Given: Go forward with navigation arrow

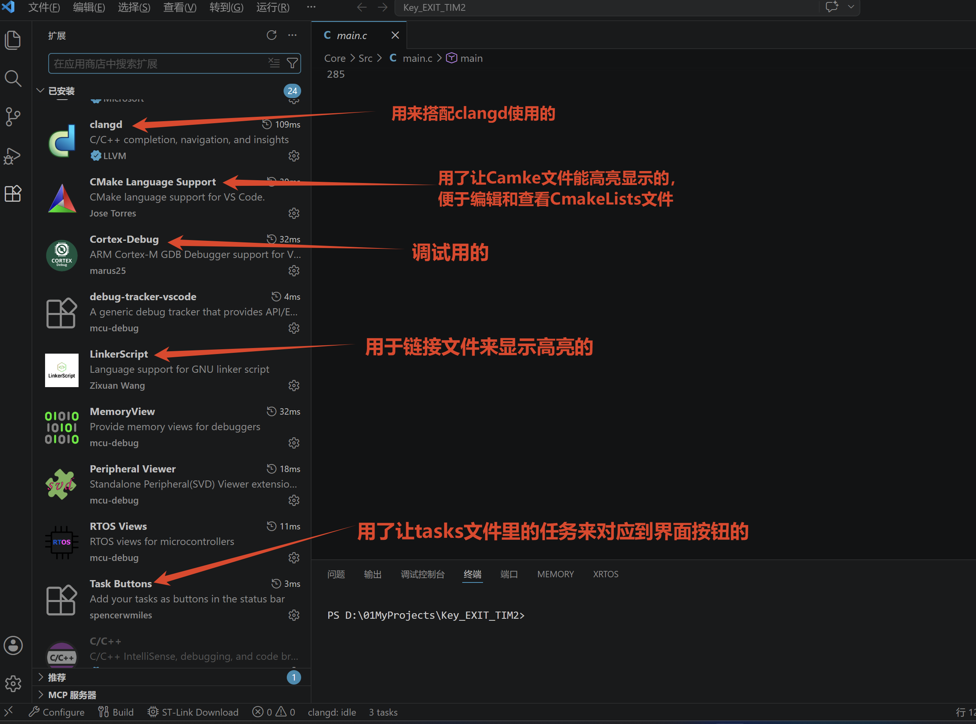Looking at the screenshot, I should click(x=383, y=8).
